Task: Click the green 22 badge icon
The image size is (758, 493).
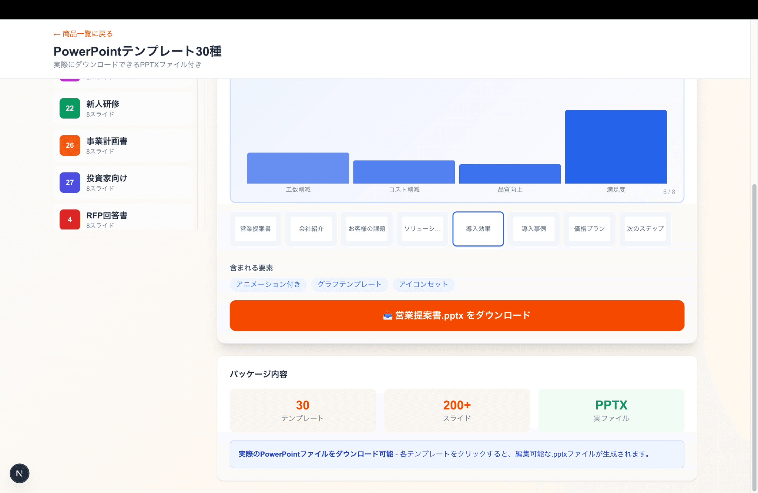Action: [70, 108]
